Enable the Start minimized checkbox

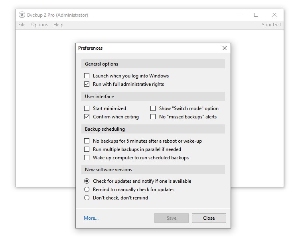click(x=87, y=108)
